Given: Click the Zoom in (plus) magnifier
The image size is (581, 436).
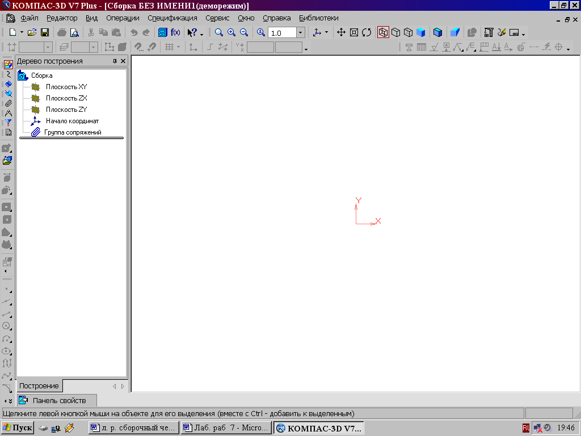Looking at the screenshot, I should coord(231,32).
